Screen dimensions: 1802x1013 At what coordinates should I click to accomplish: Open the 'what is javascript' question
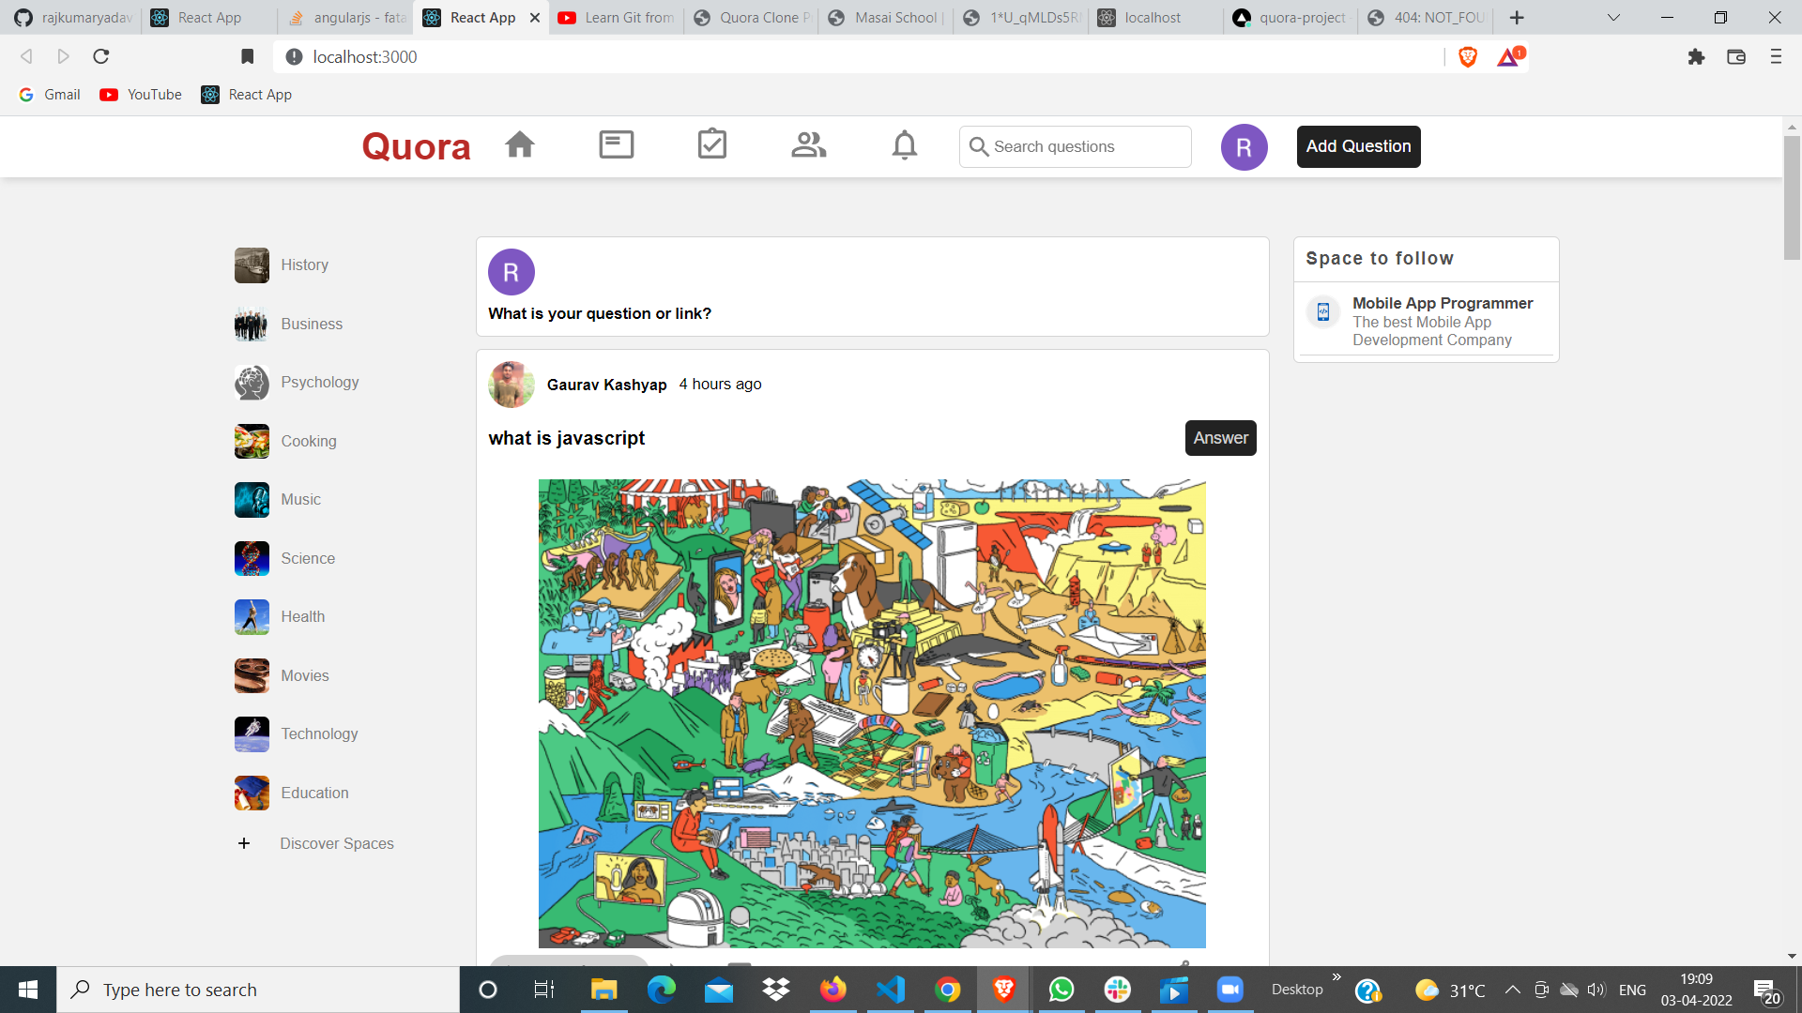coord(567,438)
